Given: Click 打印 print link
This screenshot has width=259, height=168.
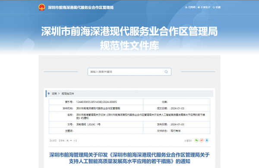Looking at the screenshot, I should (53, 140).
